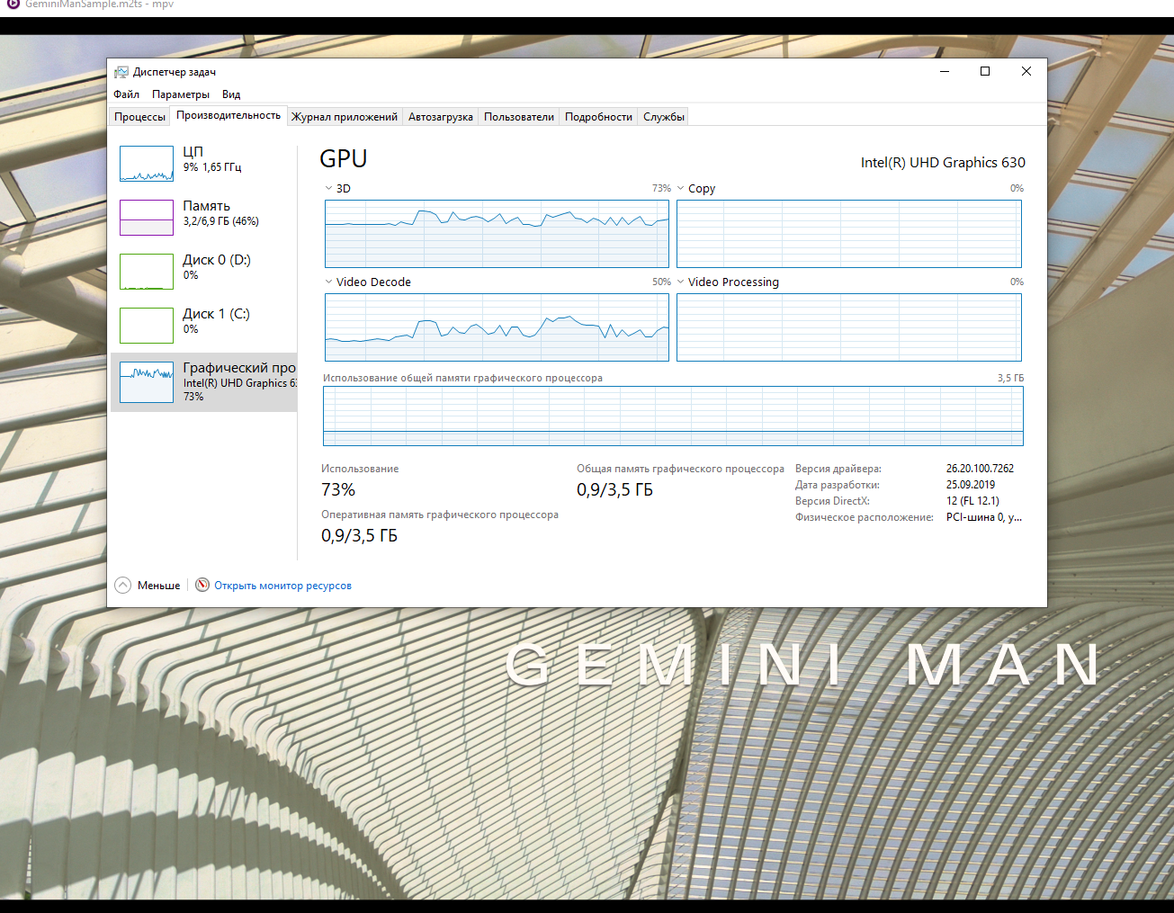Click the Intel(R) UHD Graphics 630 heading
Image resolution: width=1174 pixels, height=913 pixels.
click(943, 163)
